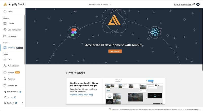Click the Storage folder icon
The height and width of the screenshot is (111, 203).
[5, 72]
